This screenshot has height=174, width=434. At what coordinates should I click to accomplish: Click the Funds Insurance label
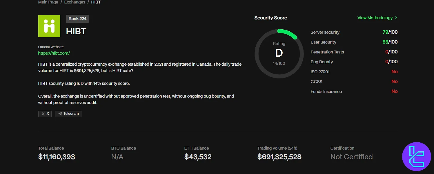point(326,92)
